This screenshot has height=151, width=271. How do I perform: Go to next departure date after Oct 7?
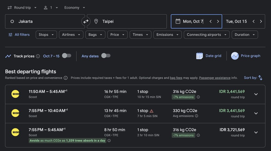(218, 21)
